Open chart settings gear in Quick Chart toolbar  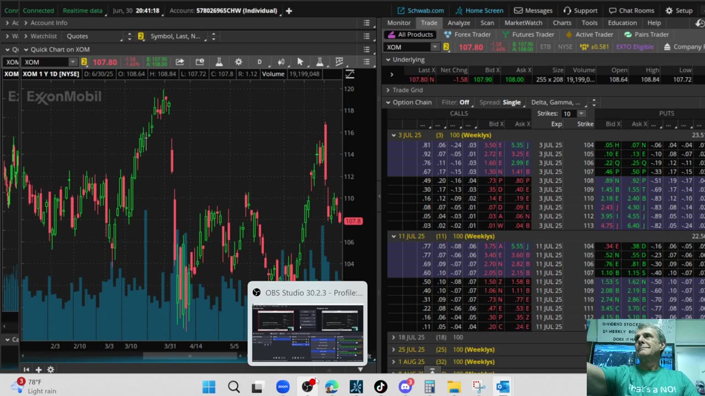coord(238,62)
